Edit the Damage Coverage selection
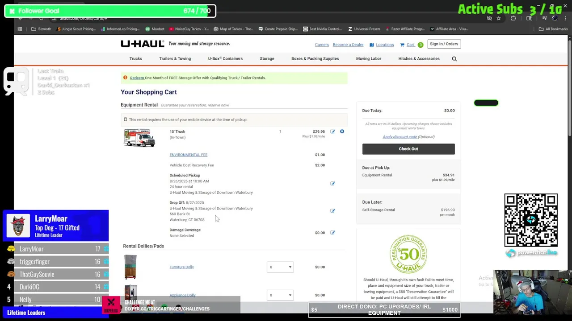This screenshot has width=572, height=321. pyautogui.click(x=332, y=232)
